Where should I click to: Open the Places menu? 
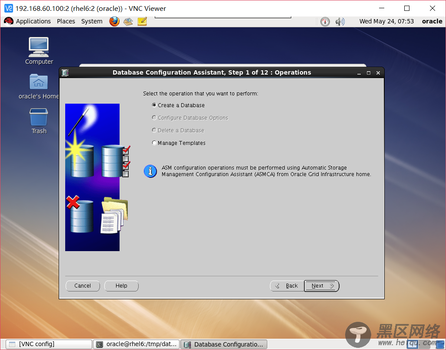[x=66, y=21]
